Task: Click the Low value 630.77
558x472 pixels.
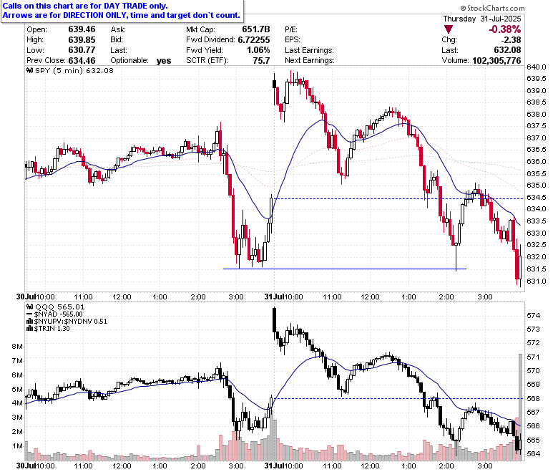Action: point(82,50)
